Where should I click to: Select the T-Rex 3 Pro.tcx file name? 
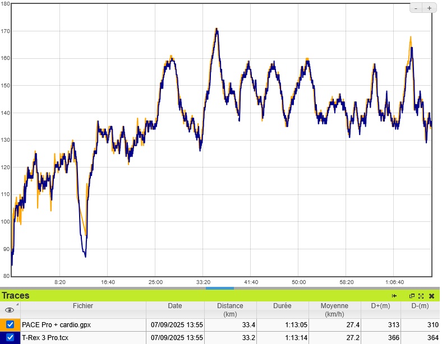tap(45, 337)
